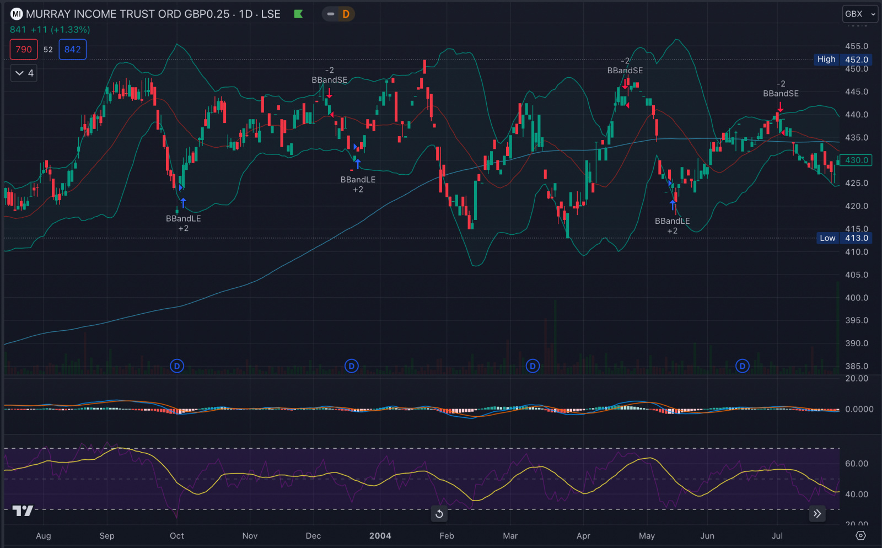Click the blue 842 buy price button
Image resolution: width=882 pixels, height=548 pixels.
coord(72,49)
